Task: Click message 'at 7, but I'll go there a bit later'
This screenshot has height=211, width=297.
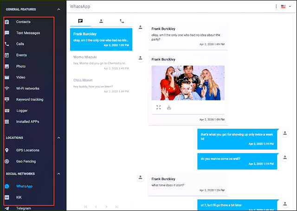Action: (x=237, y=205)
